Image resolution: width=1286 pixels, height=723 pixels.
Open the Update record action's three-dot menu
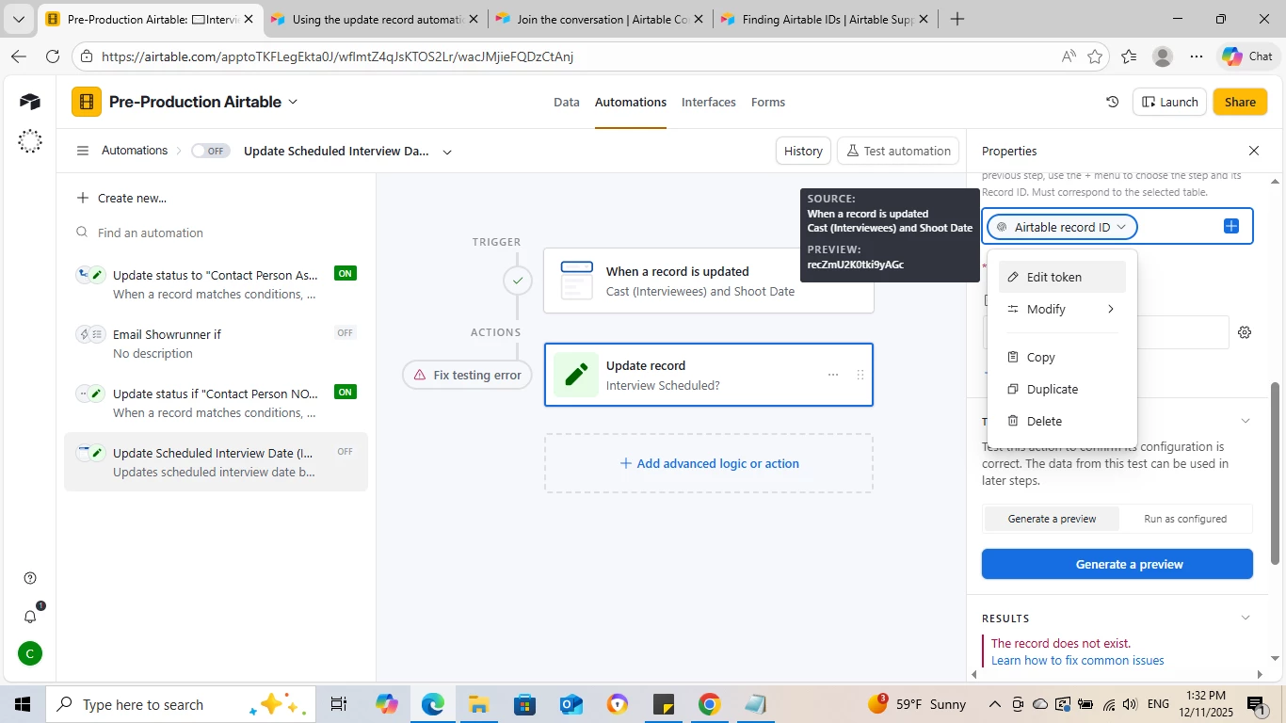tap(833, 375)
